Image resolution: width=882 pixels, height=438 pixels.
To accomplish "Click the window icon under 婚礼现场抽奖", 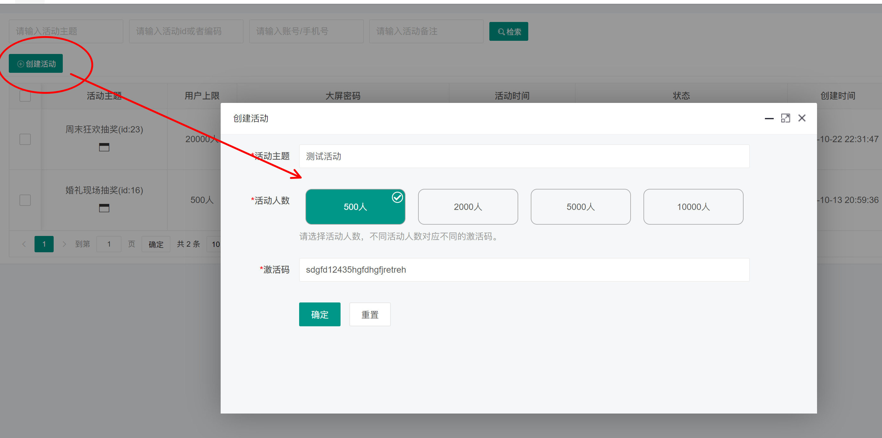I will click(104, 208).
